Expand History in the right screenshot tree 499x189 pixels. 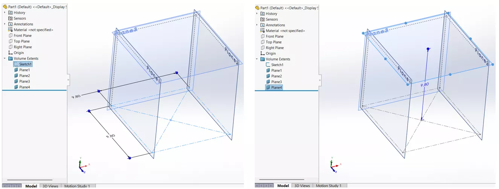257,13
